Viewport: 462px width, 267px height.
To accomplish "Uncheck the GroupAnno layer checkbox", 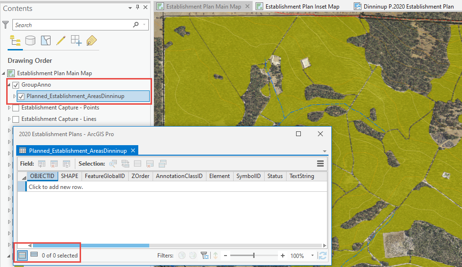I will (x=16, y=85).
